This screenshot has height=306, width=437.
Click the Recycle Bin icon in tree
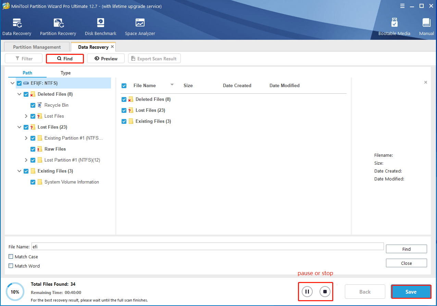tap(40, 105)
